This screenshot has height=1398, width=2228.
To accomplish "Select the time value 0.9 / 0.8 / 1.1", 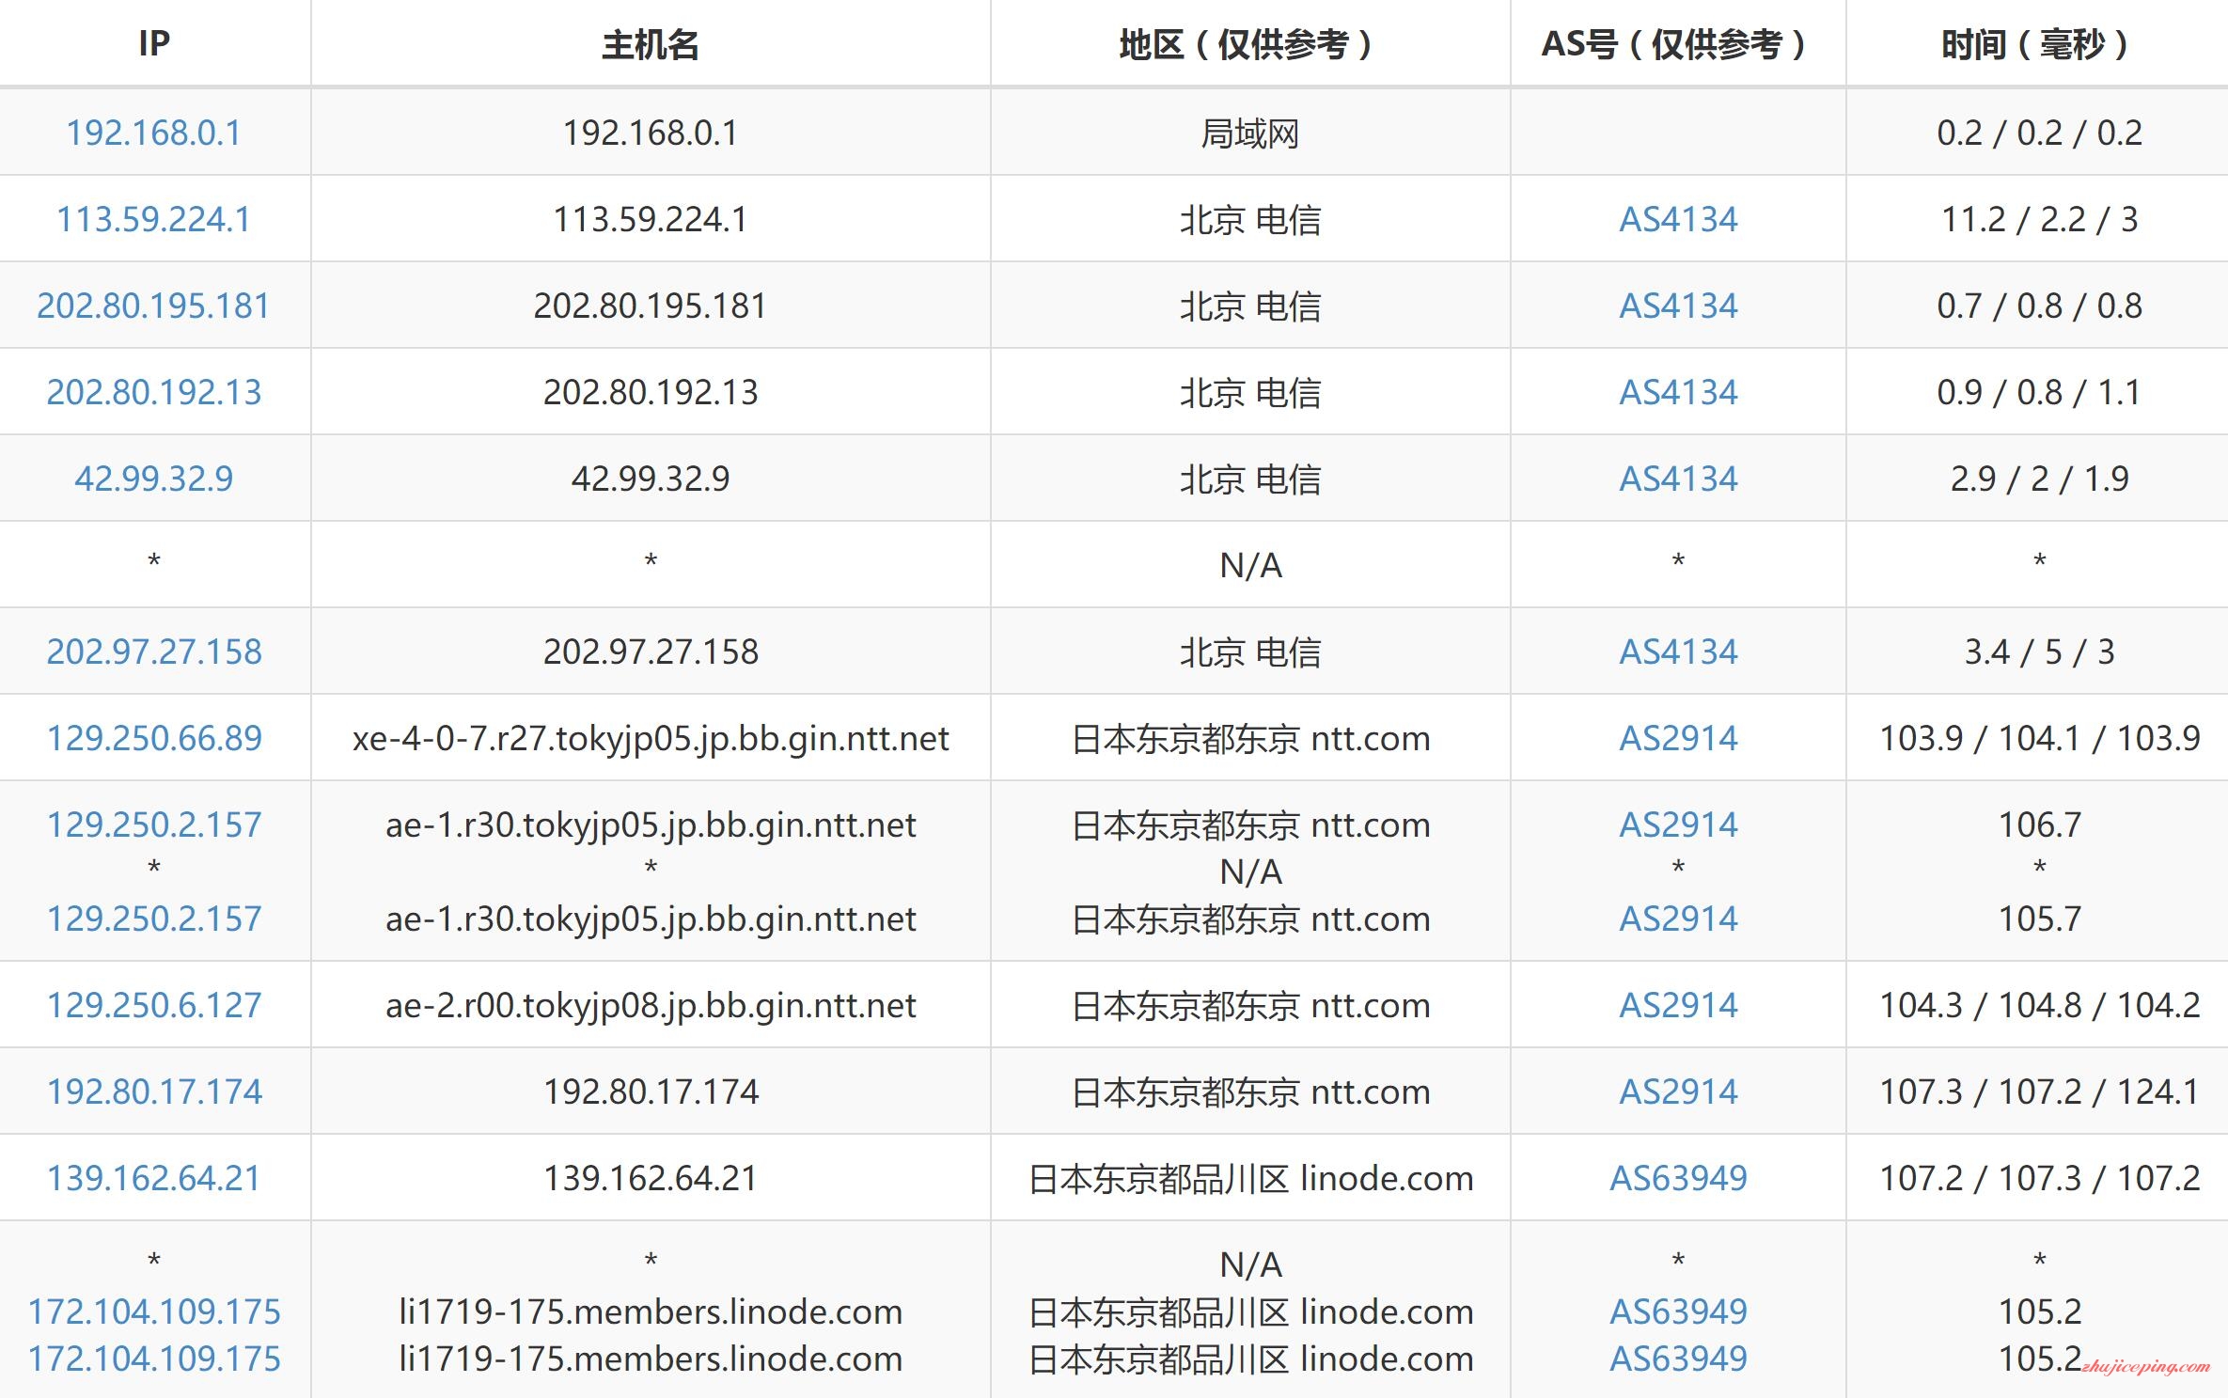I will [2039, 392].
